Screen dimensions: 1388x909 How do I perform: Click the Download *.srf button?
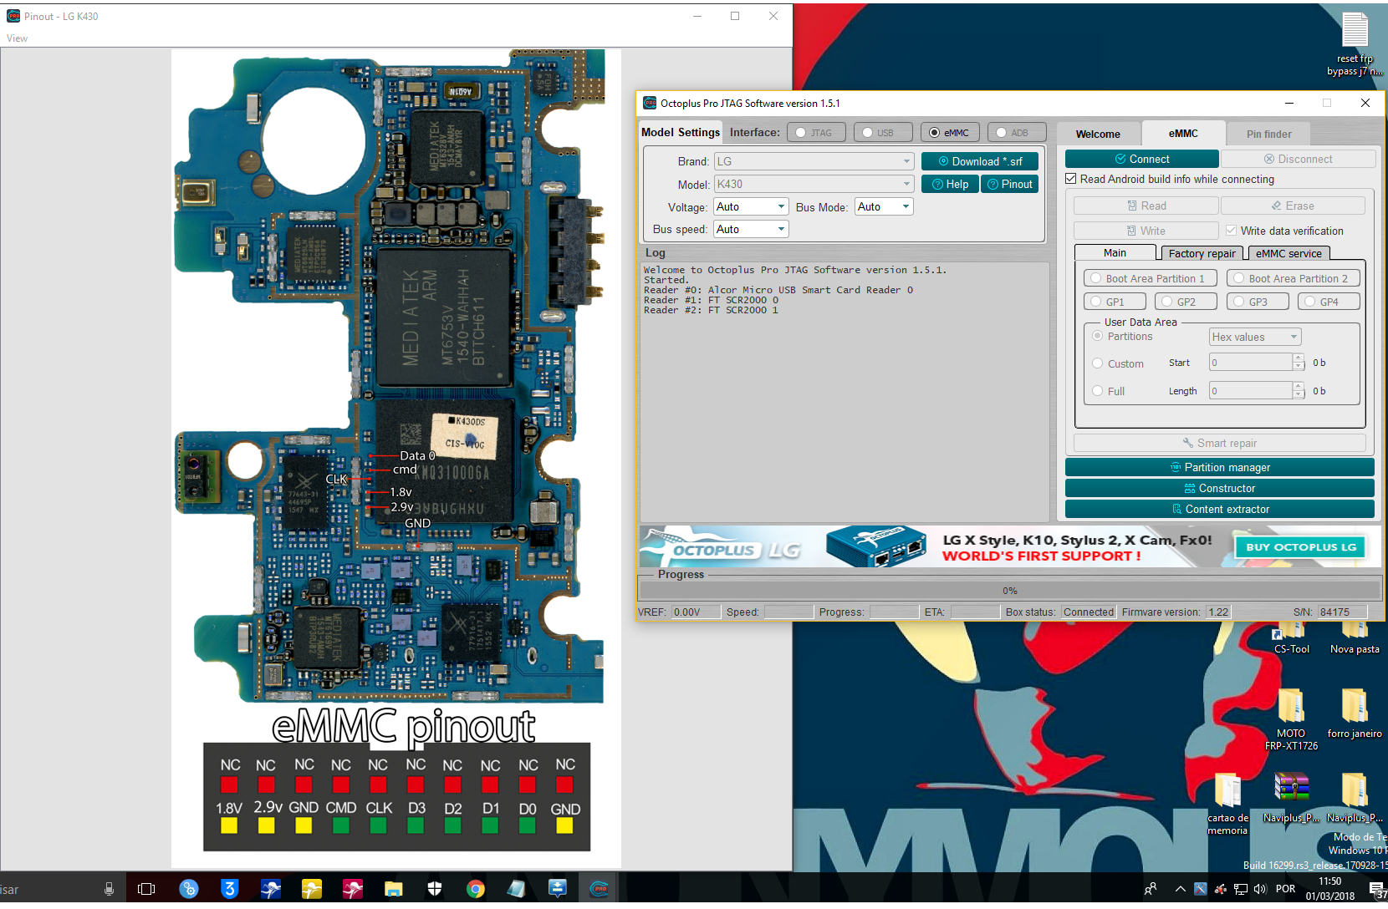[980, 161]
